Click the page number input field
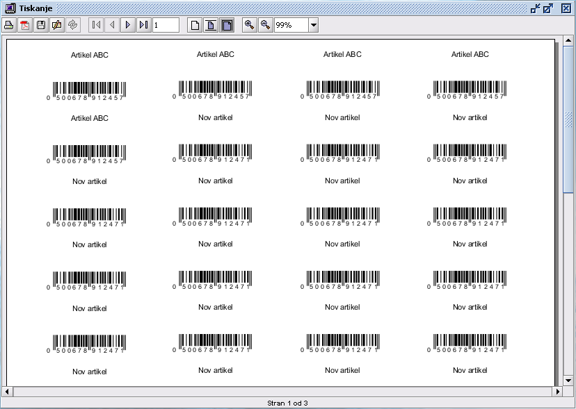This screenshot has height=409, width=576. 166,25
